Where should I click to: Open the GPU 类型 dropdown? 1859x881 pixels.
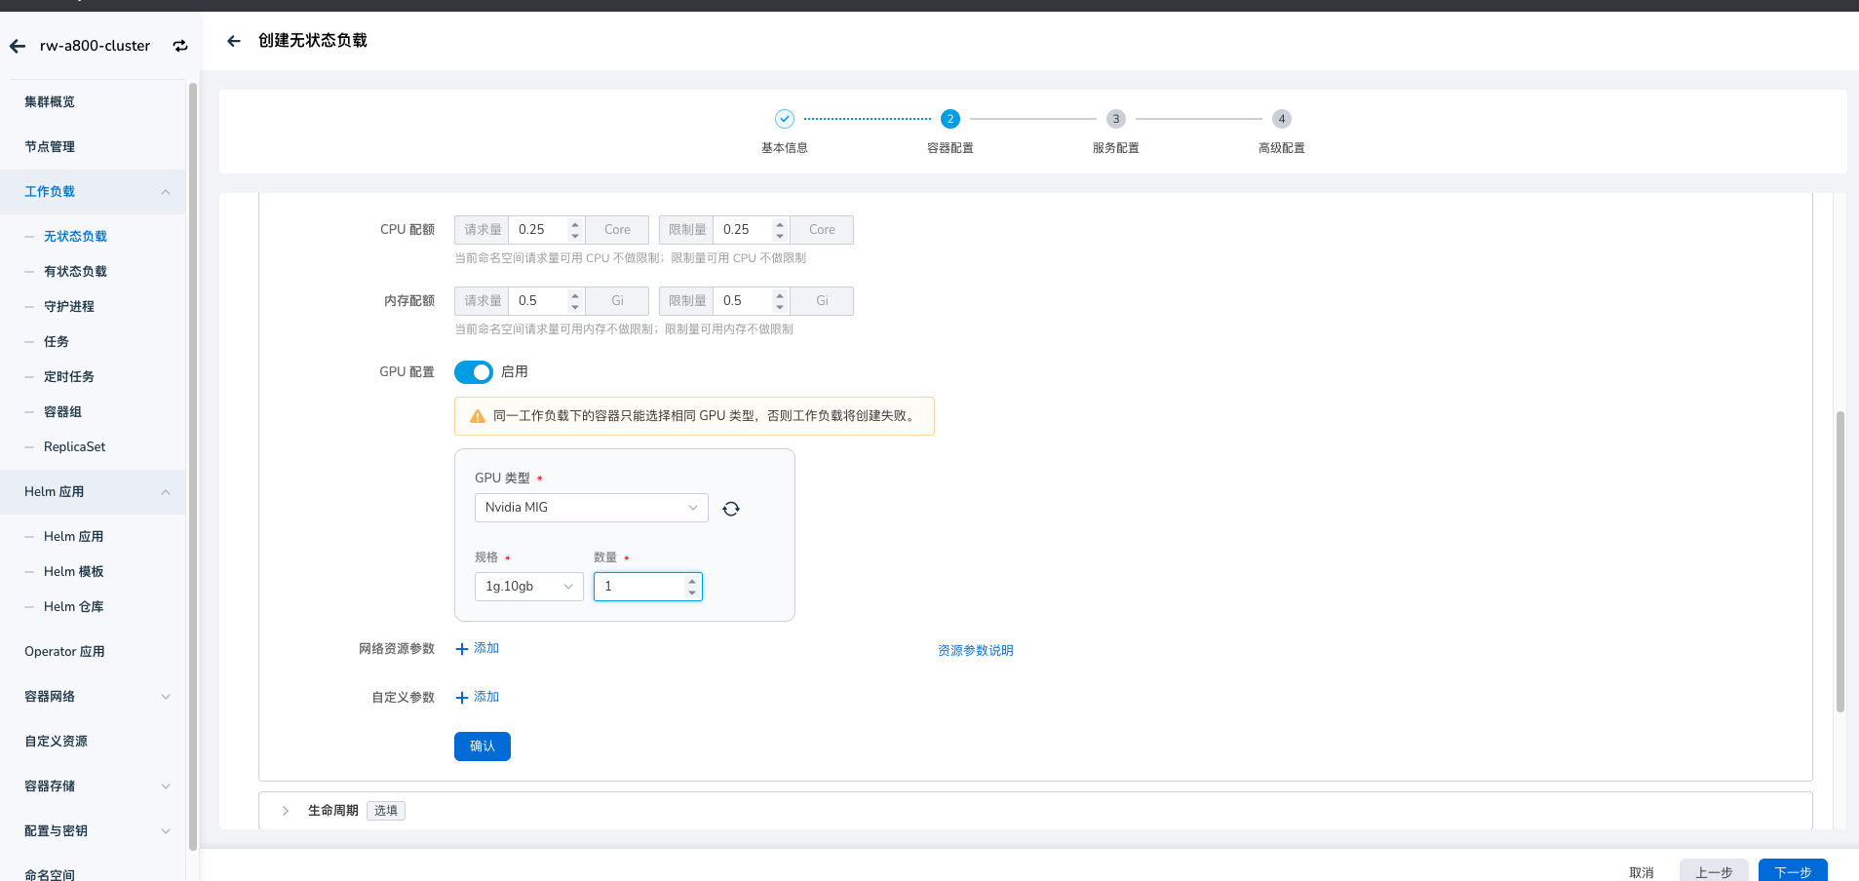pos(591,508)
